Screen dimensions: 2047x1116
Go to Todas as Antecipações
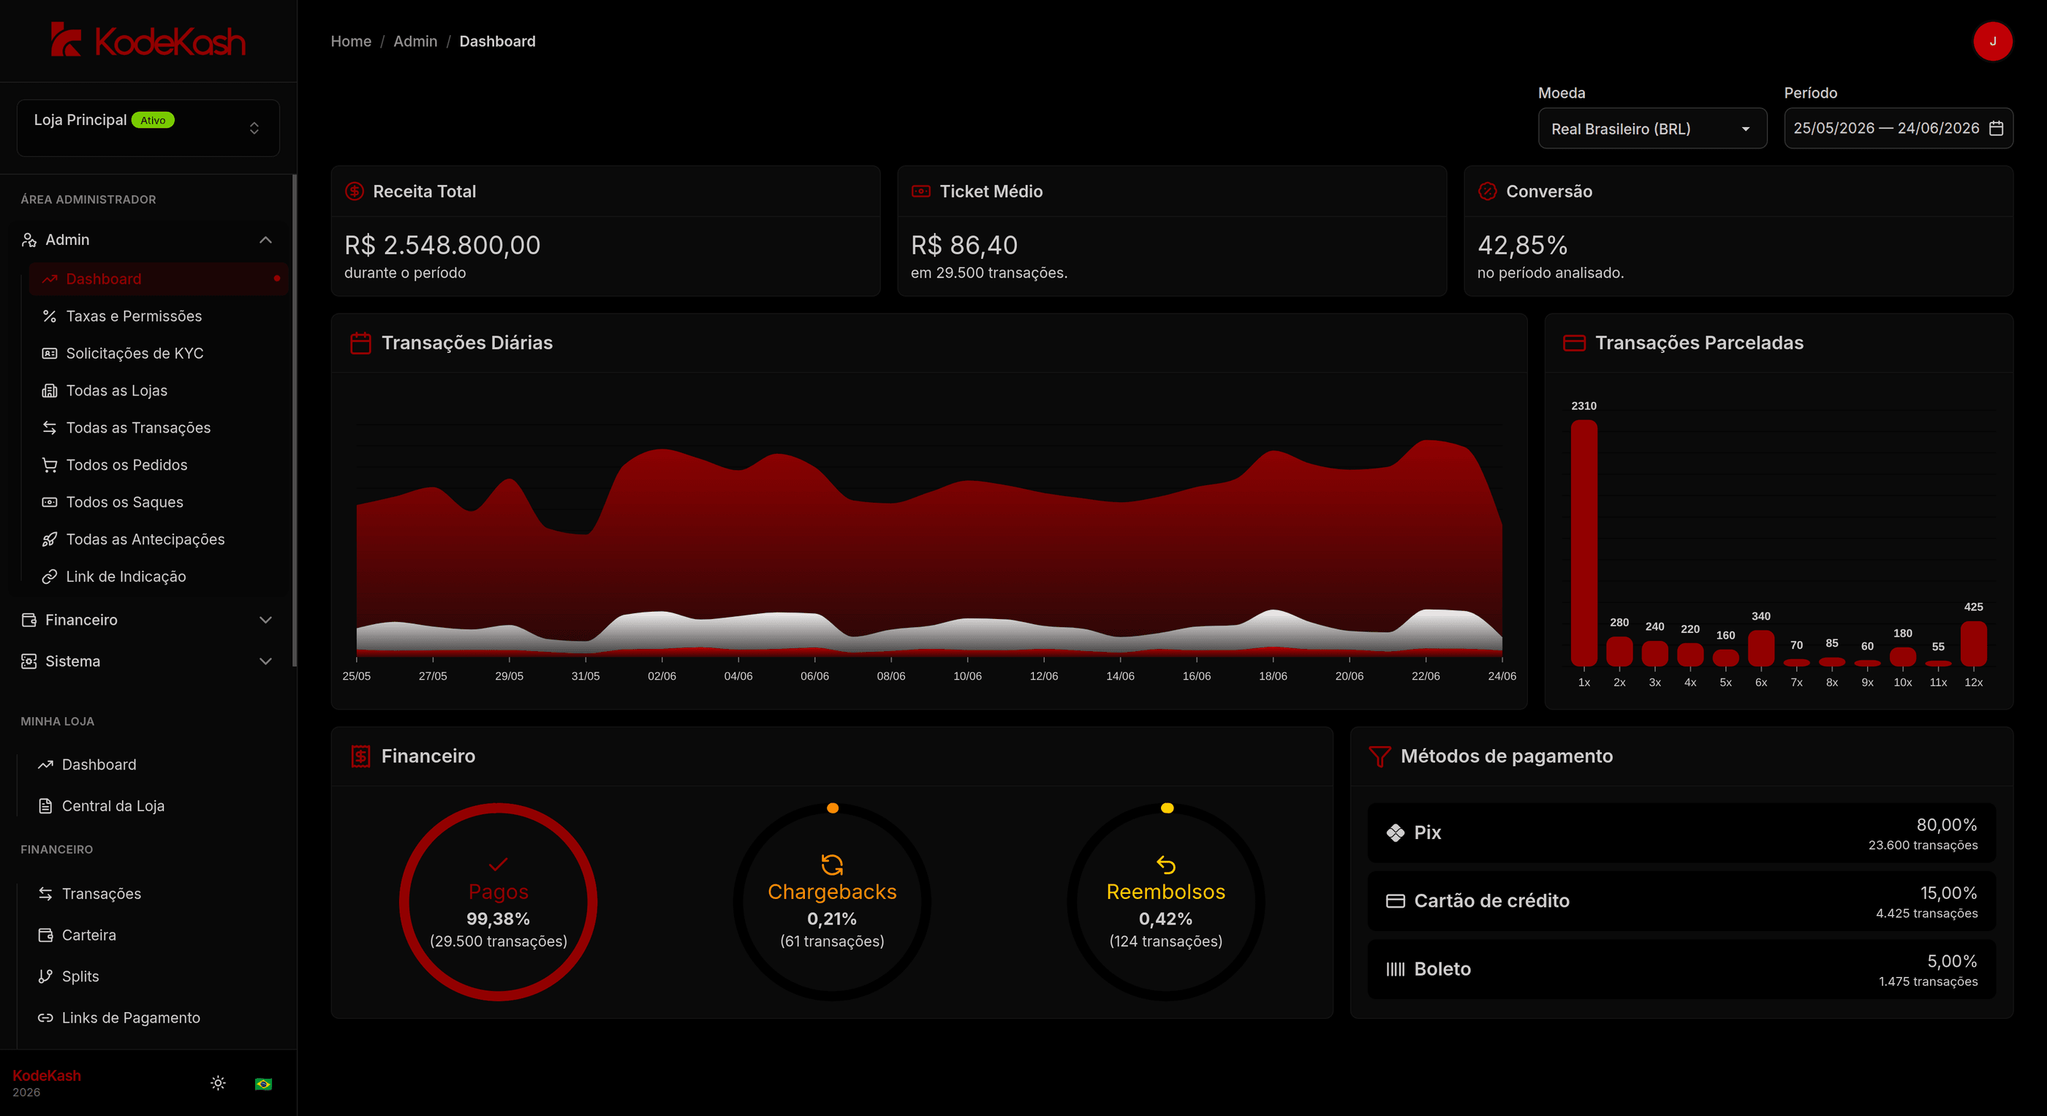(158, 539)
